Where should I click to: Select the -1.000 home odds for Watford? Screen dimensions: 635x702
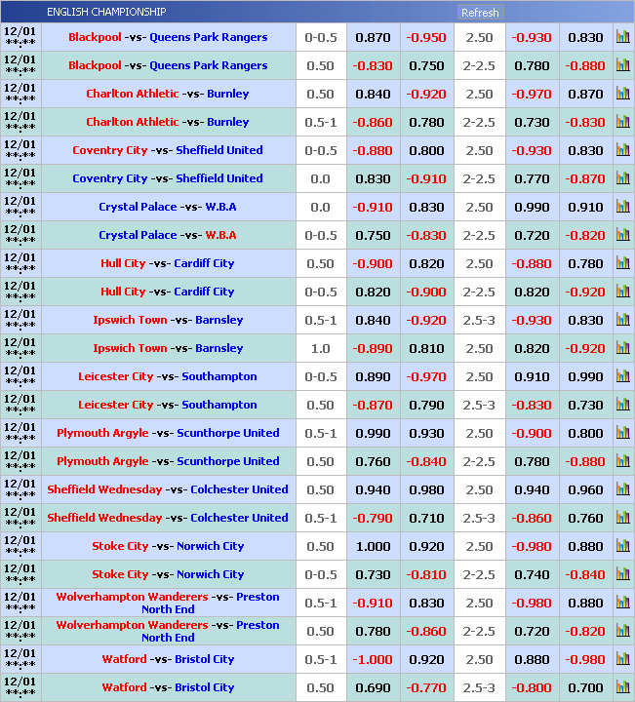(x=373, y=659)
